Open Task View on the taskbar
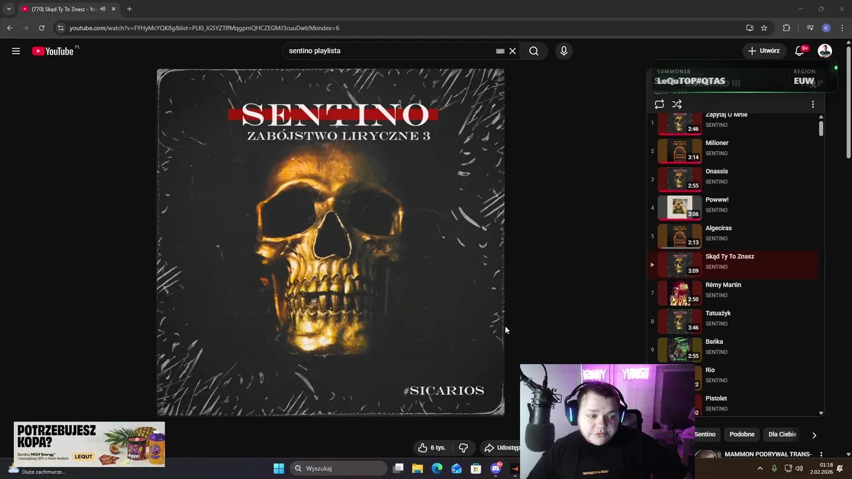Viewport: 852px width, 479px height. pos(398,468)
